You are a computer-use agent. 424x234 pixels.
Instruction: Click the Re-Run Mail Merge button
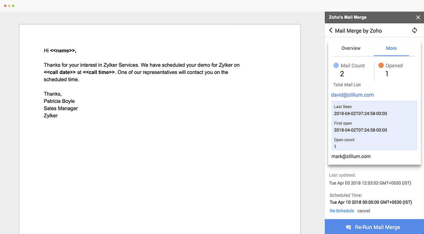374,227
